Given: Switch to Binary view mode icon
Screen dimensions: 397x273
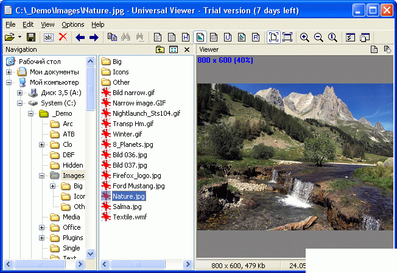Looking at the screenshot, I should (172, 38).
